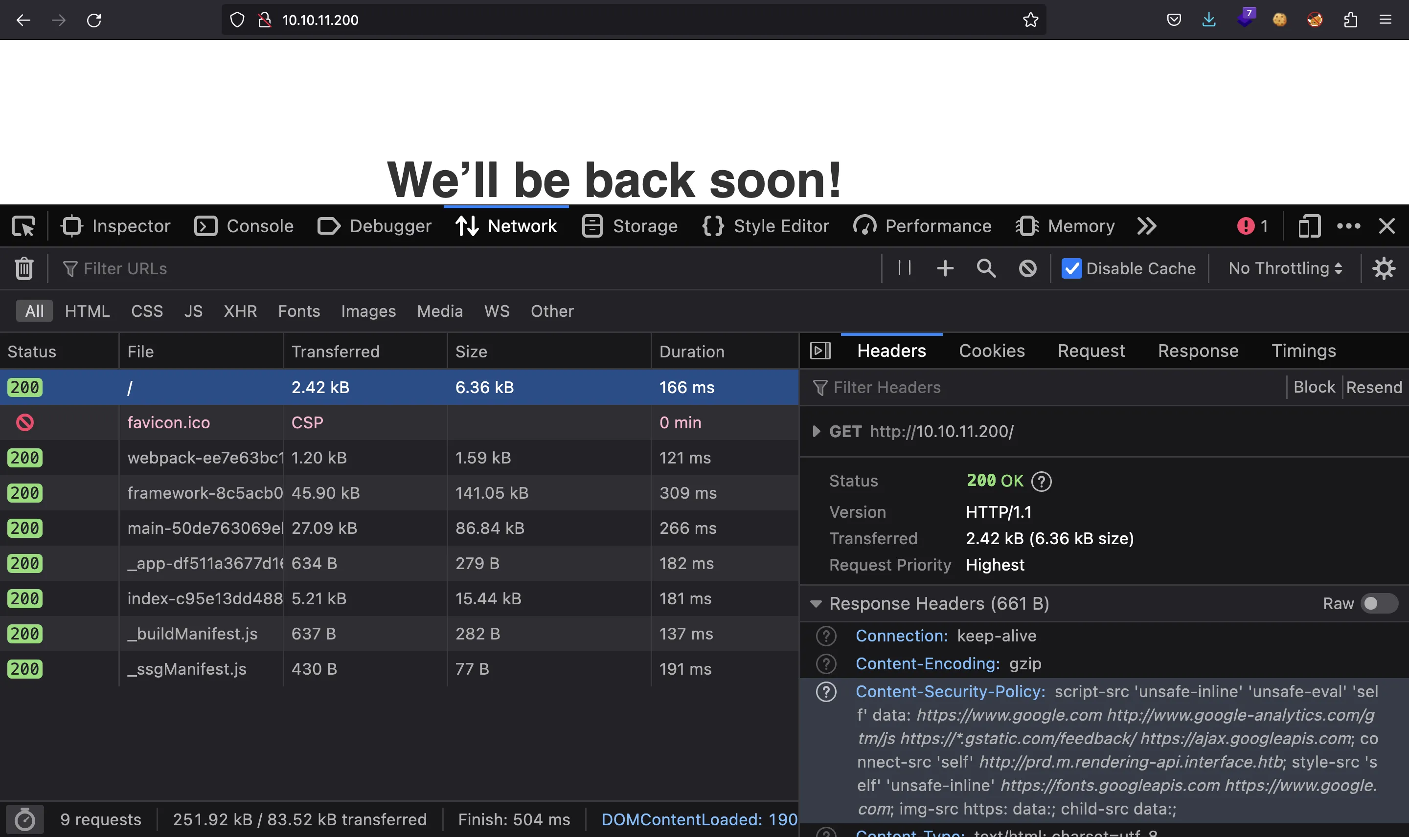Filter requests by JS type
Screen dimensions: 1409x837
(193, 311)
